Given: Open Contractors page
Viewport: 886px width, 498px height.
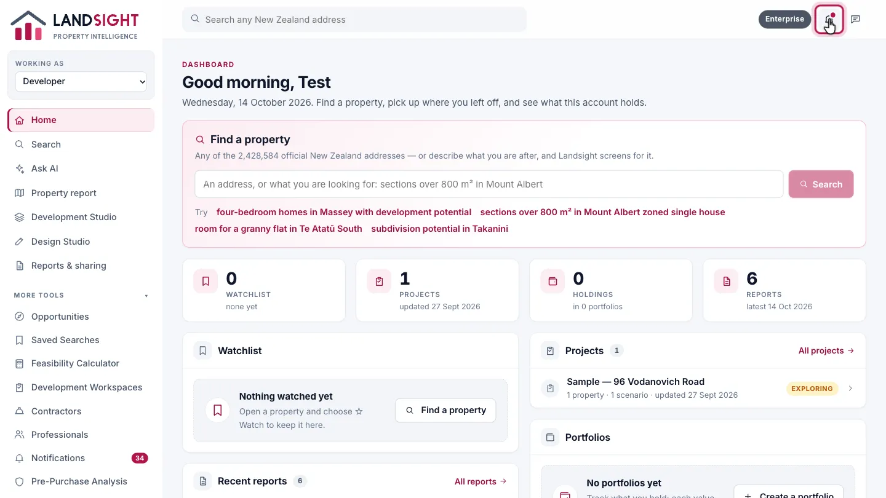Looking at the screenshot, I should 81,411.
